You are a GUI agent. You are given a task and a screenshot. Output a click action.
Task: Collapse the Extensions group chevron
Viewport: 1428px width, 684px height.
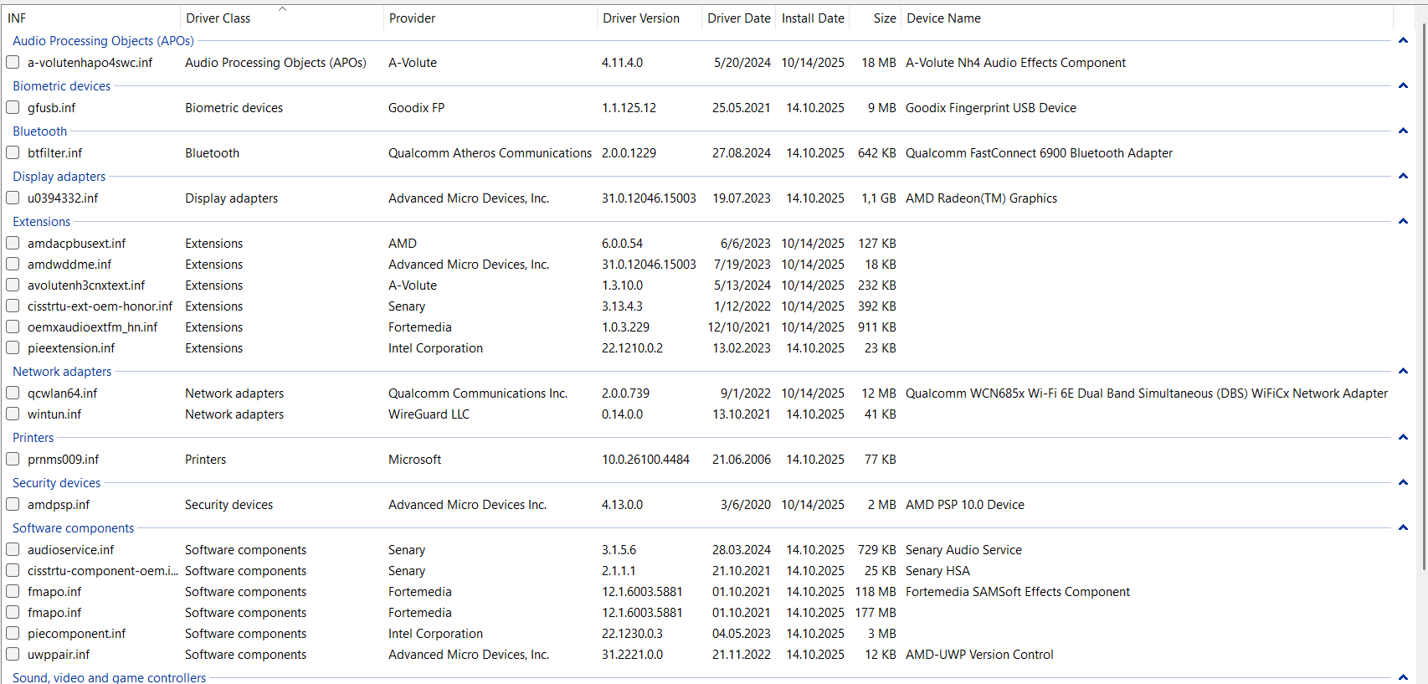[x=1403, y=222]
